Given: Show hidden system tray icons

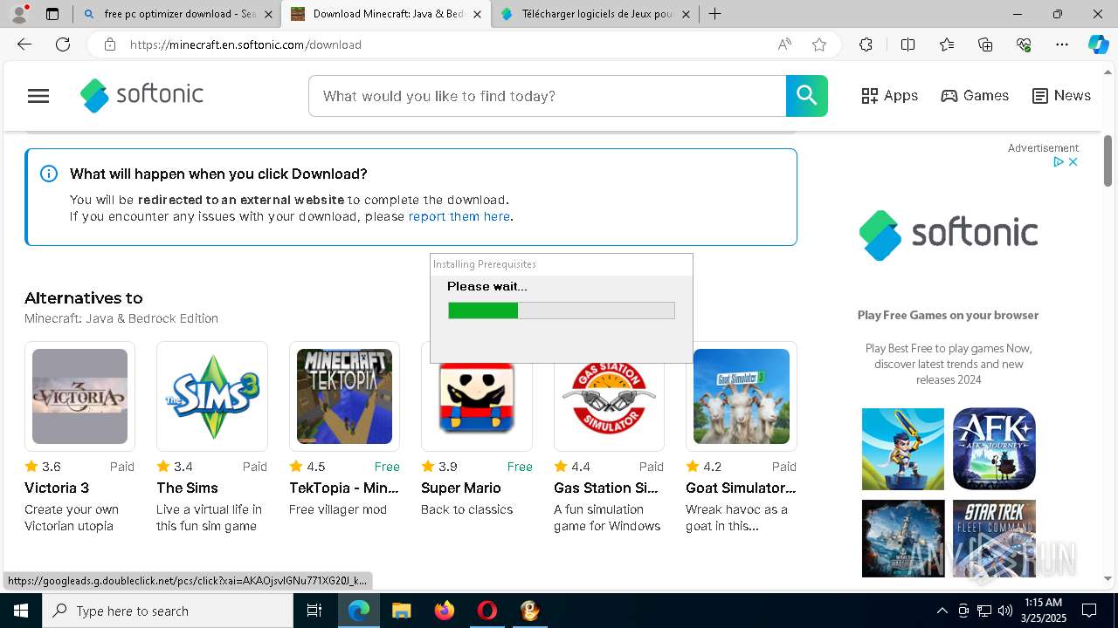Looking at the screenshot, I should pyautogui.click(x=942, y=611).
